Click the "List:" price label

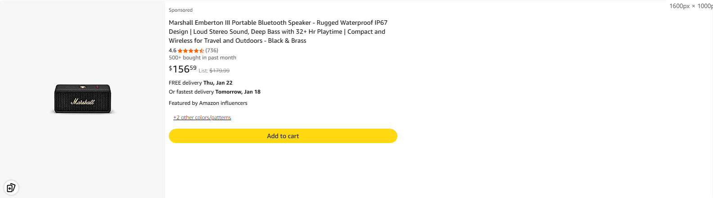point(203,71)
